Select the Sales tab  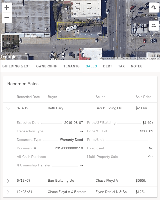(91, 66)
